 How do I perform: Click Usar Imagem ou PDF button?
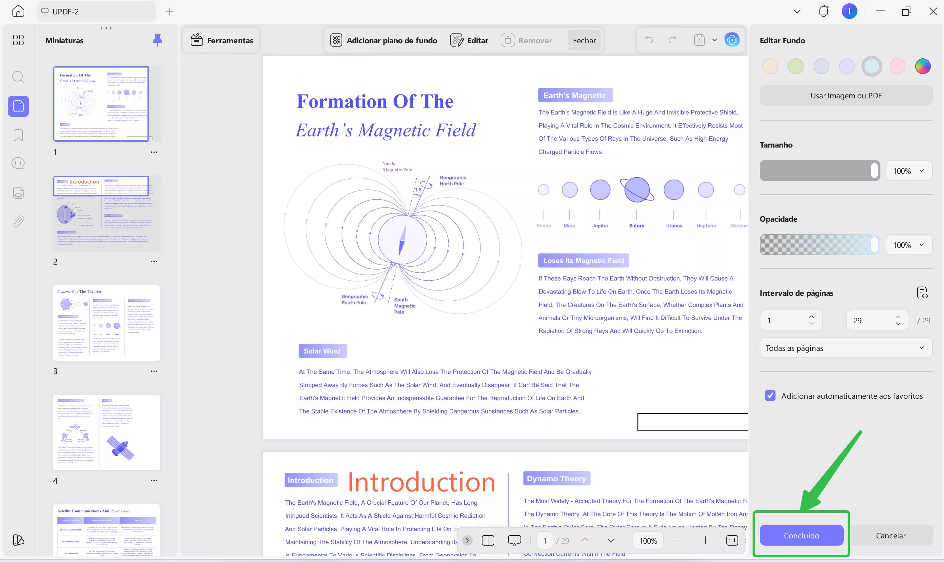[846, 95]
